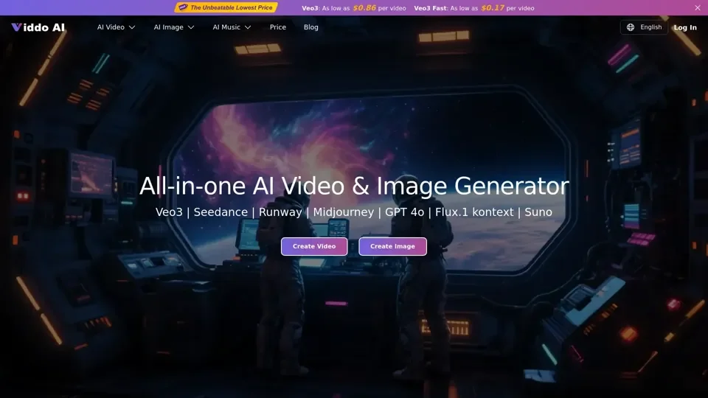The image size is (708, 398).
Task: Open the English language selector
Action: pyautogui.click(x=644, y=27)
